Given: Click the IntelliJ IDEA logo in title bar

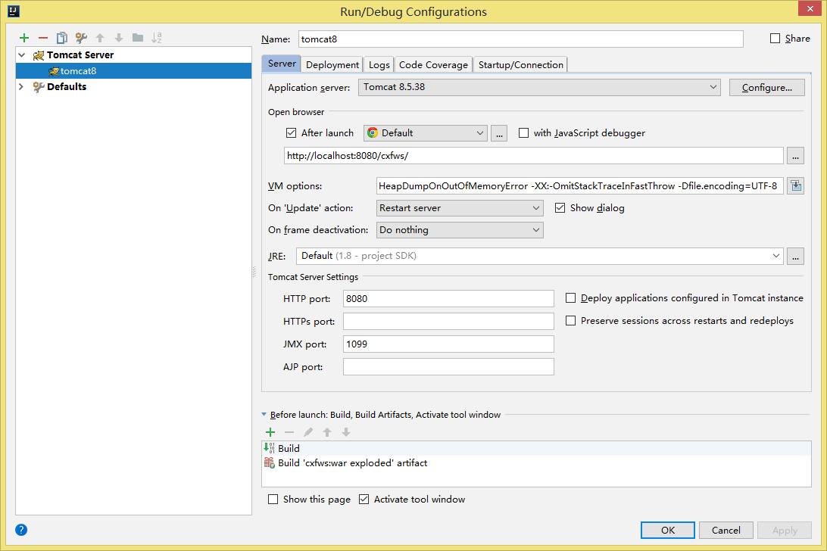Looking at the screenshot, I should (14, 11).
